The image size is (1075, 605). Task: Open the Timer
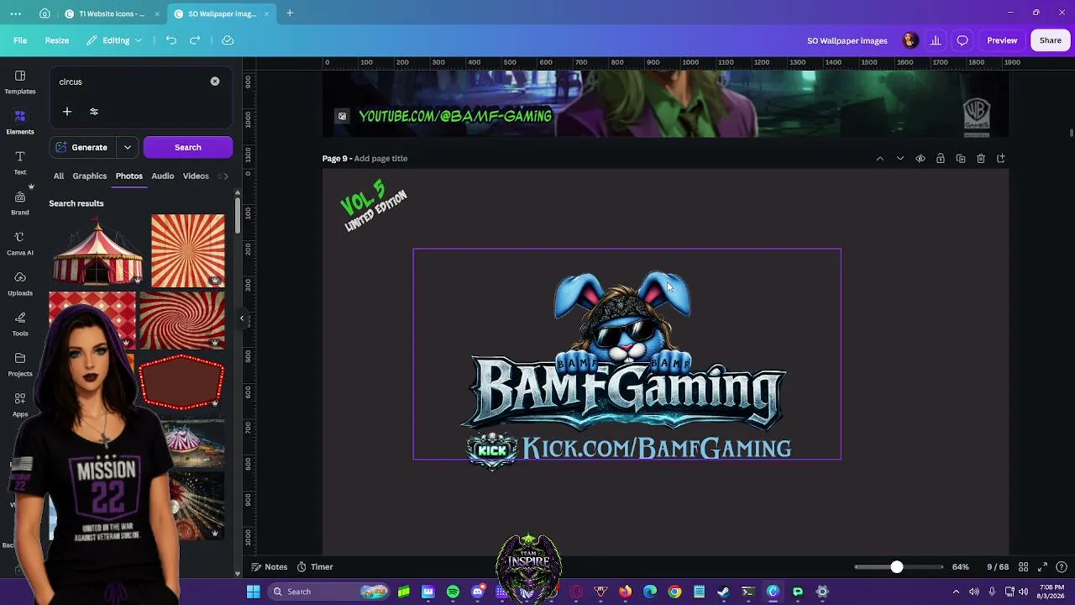(315, 567)
